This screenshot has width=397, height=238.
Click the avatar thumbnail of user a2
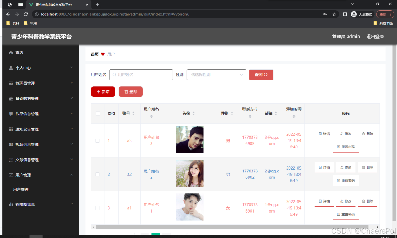pyautogui.click(x=190, y=173)
